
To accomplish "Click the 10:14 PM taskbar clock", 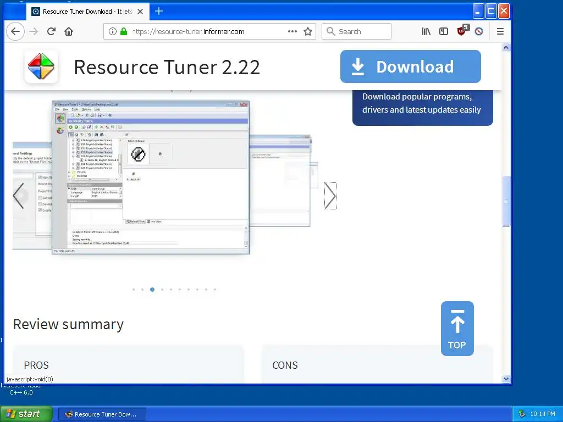I will pos(543,414).
